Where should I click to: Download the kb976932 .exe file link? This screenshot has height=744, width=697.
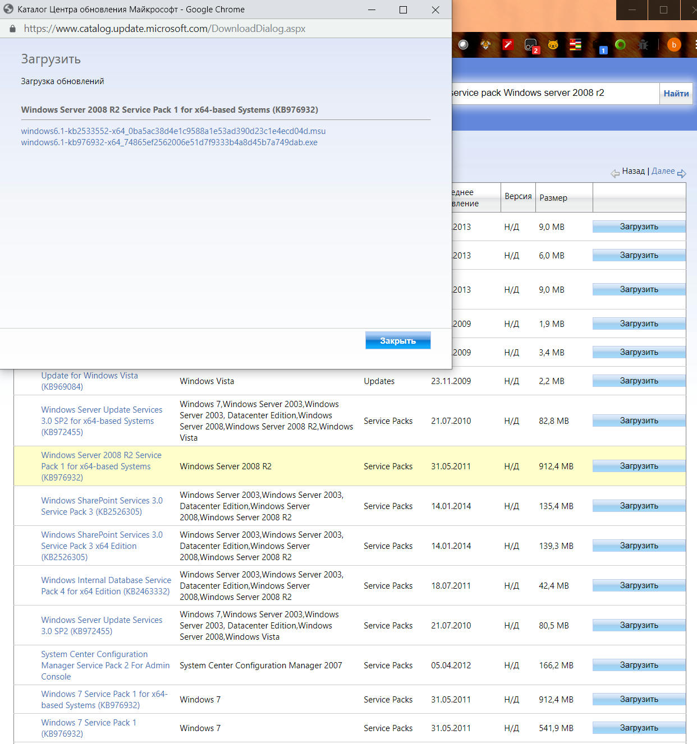click(169, 142)
